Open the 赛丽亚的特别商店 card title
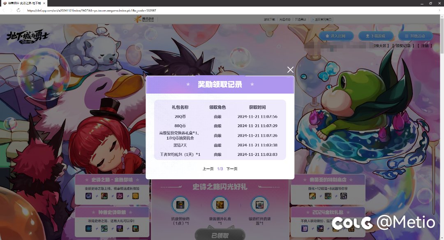 (x=328, y=180)
